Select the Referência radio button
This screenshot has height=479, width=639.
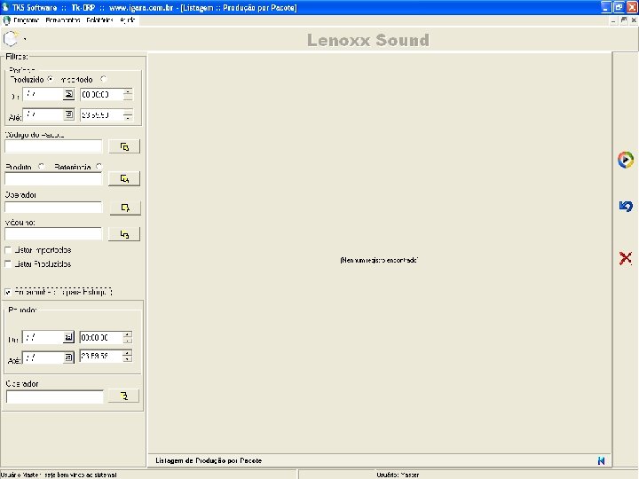99,167
